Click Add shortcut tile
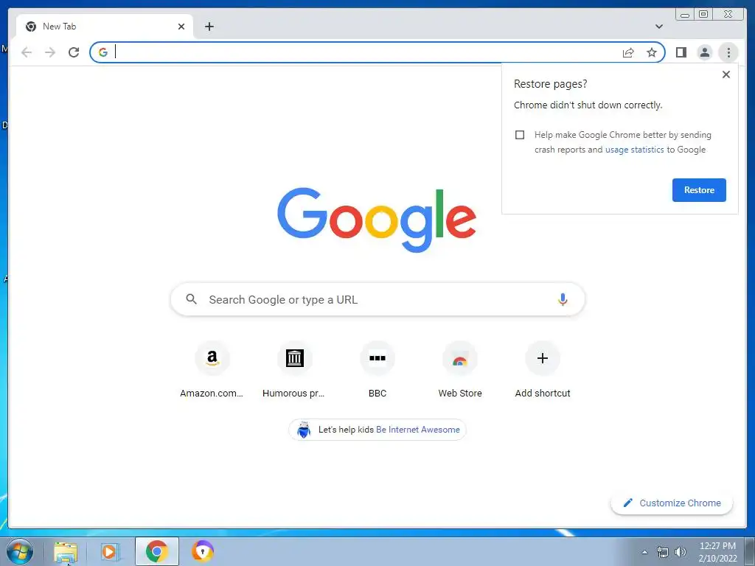755x566 pixels. [543, 370]
